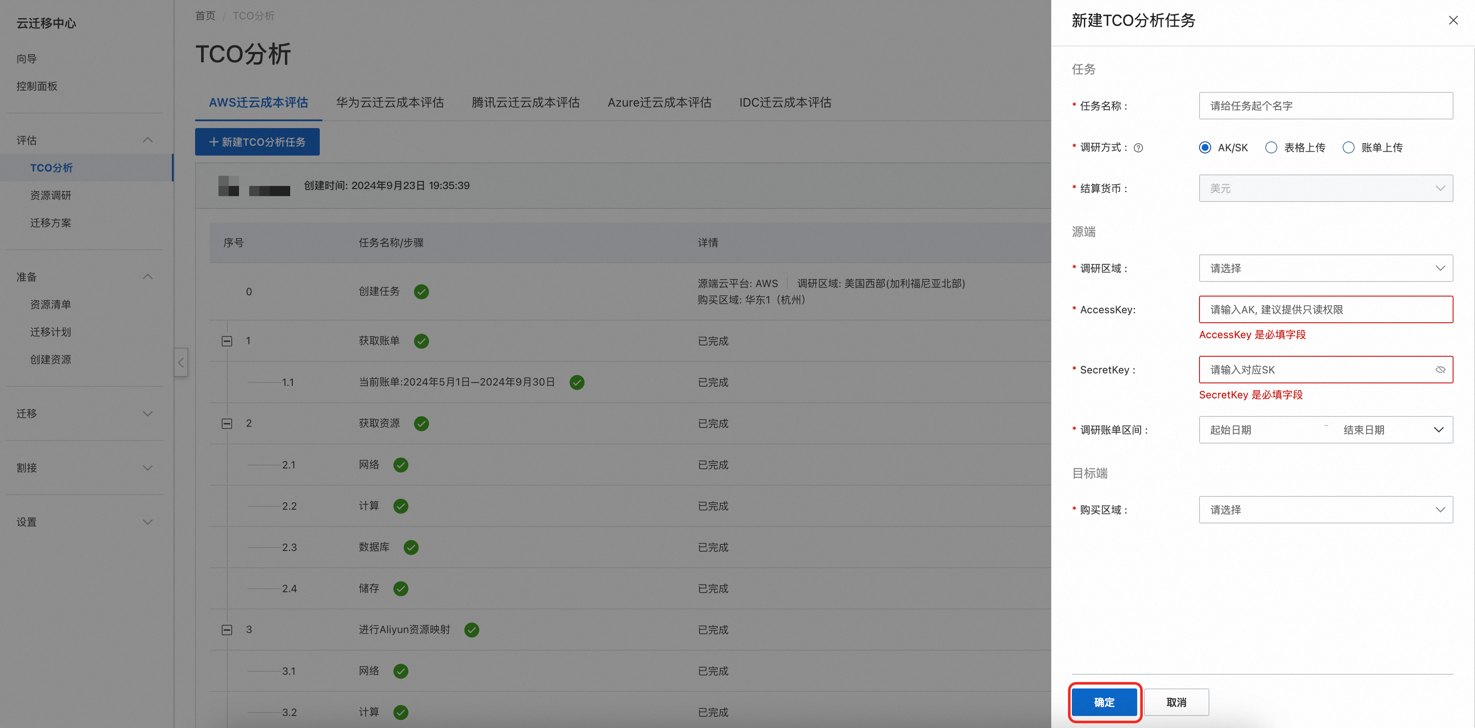Screen dimensions: 1475x728
Task: Collapse the sidebar with the arrow handle
Action: point(181,362)
